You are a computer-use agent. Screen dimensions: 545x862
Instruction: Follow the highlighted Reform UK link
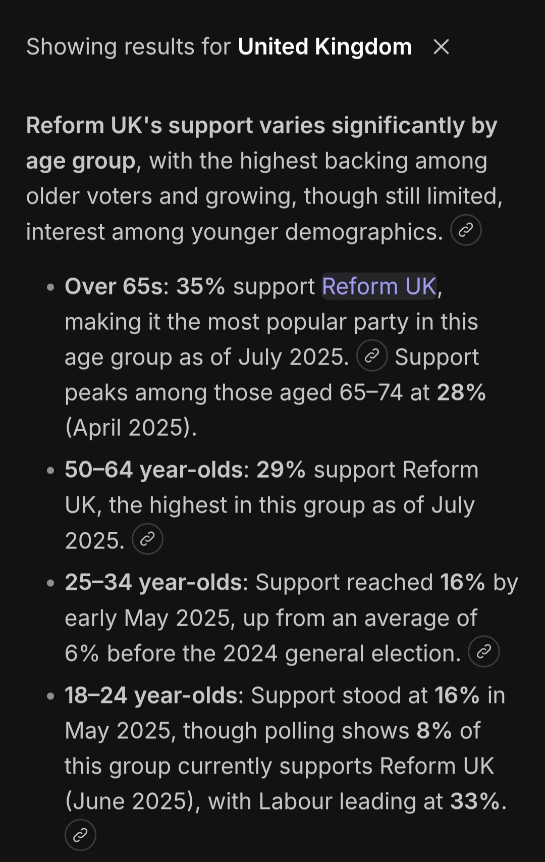379,286
